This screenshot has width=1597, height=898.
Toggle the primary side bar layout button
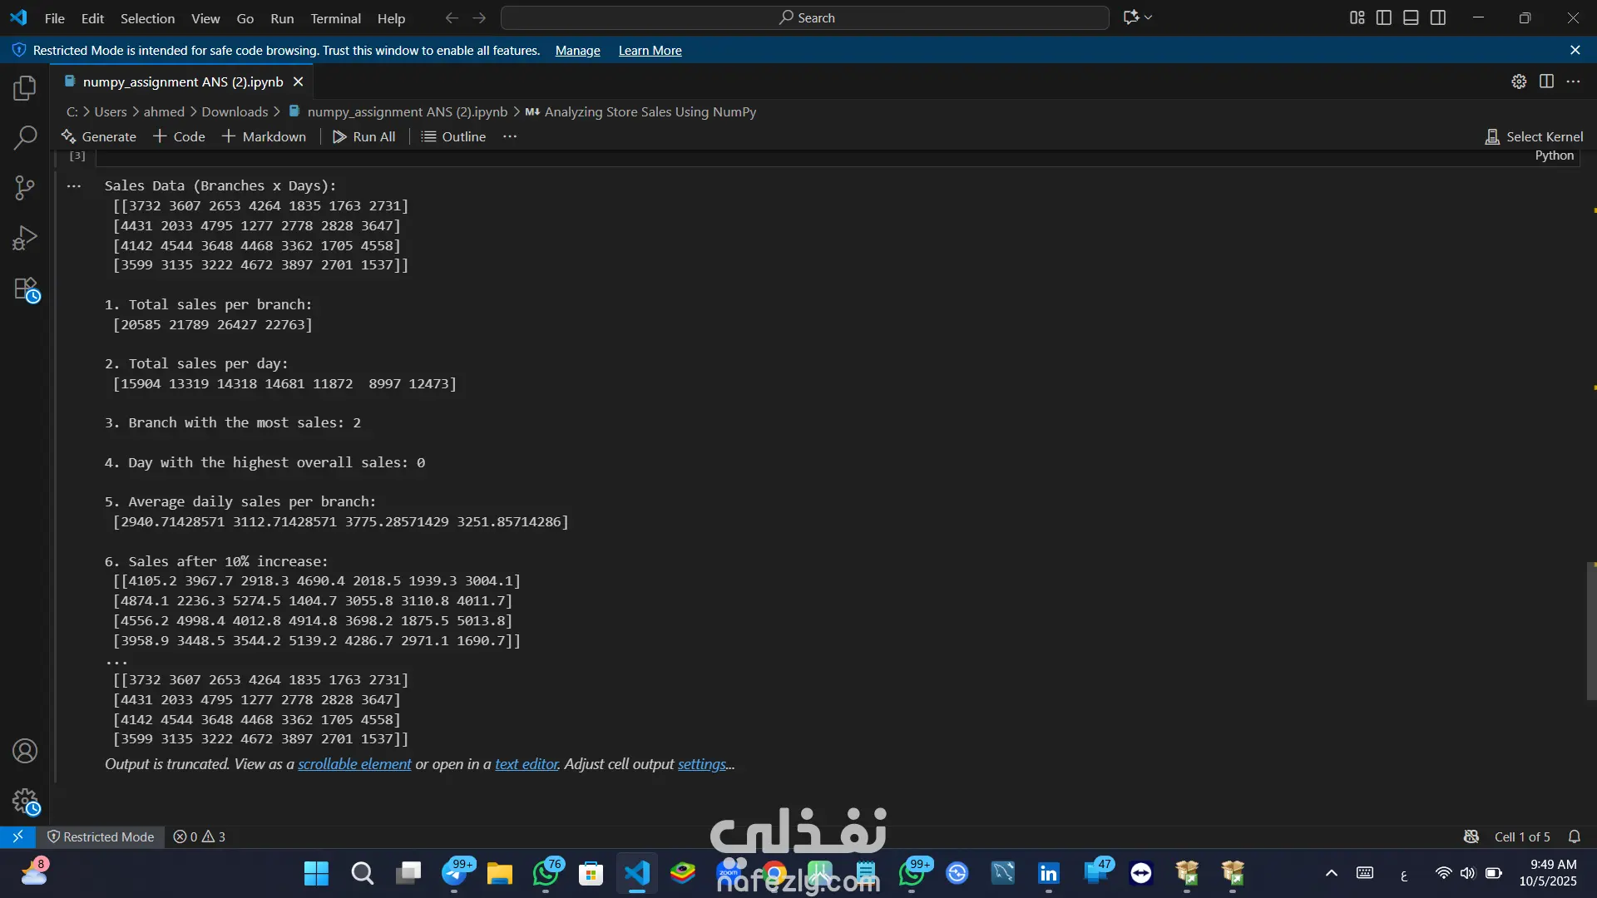(1384, 17)
